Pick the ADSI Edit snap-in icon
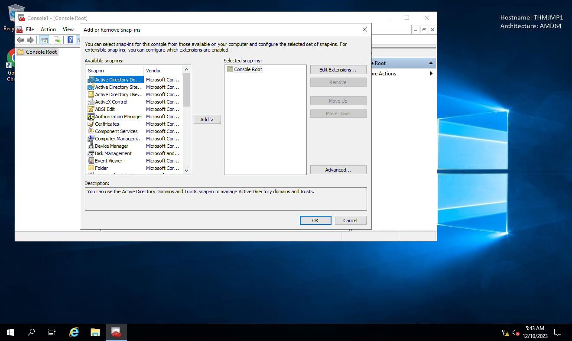572x341 pixels. coord(91,109)
